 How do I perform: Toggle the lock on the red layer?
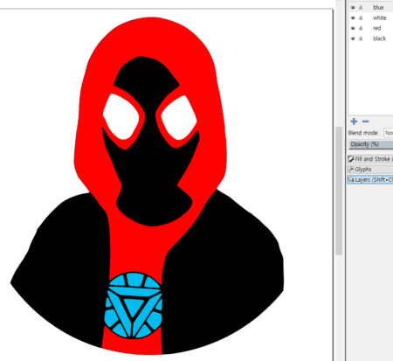tap(361, 28)
